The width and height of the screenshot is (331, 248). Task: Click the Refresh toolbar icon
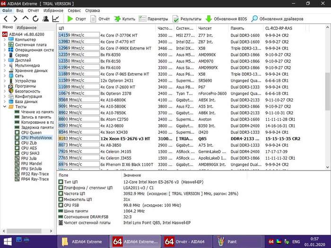pos(36,19)
